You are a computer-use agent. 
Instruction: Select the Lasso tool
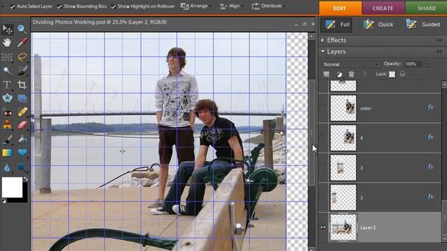coord(22,57)
